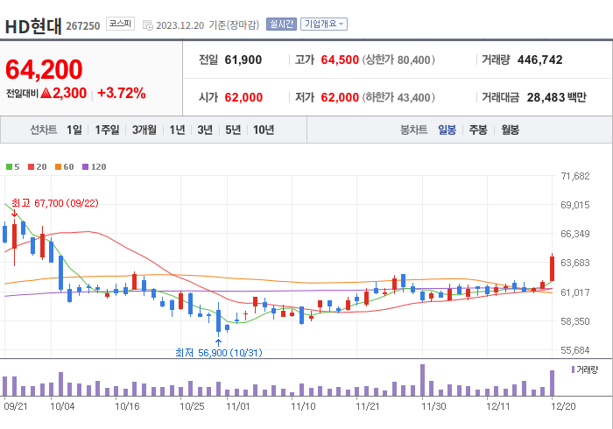Click the 최저 56,900 (10/31) low marker
The height and width of the screenshot is (429, 613).
(219, 353)
